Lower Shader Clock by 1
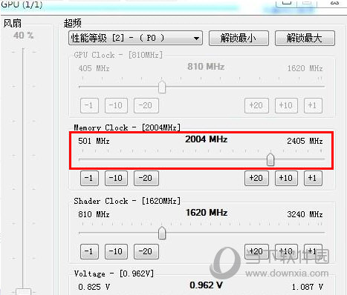Screen dimensions: 347x295 point(89,251)
